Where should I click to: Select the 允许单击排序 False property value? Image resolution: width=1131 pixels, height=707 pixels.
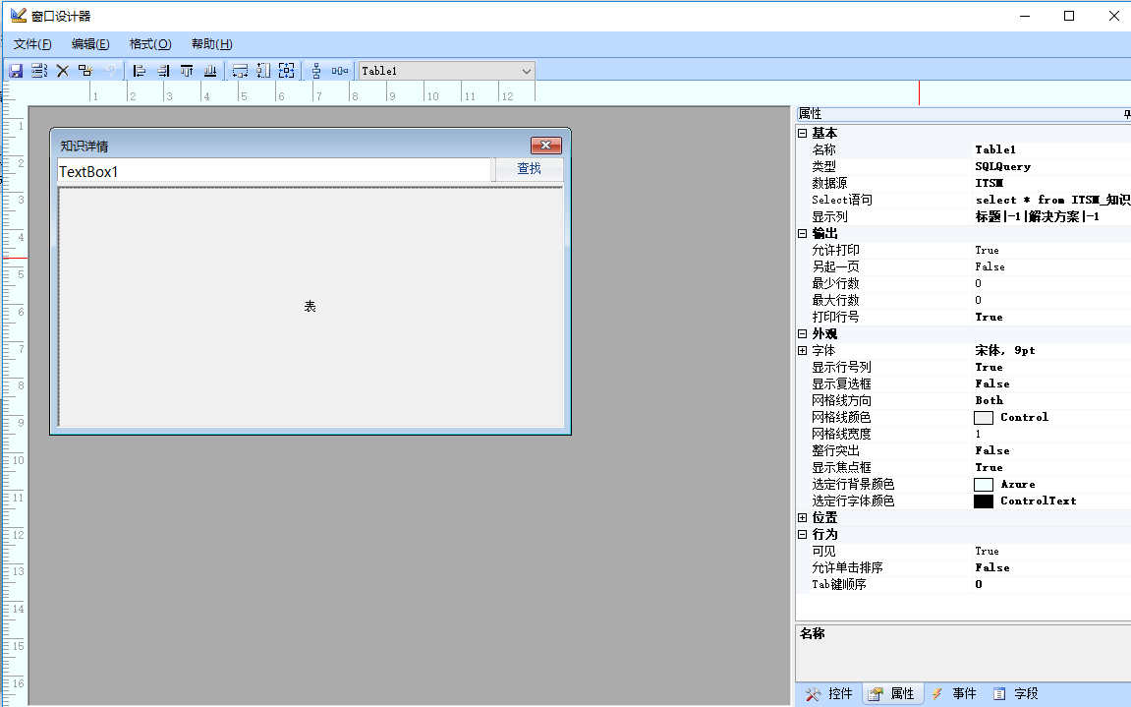(x=992, y=568)
